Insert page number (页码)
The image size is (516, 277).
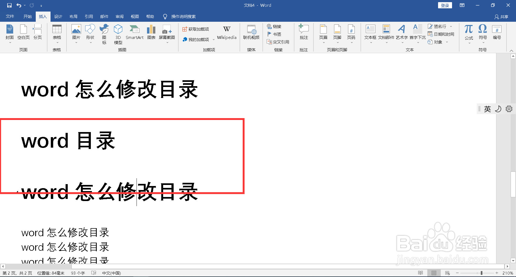351,34
